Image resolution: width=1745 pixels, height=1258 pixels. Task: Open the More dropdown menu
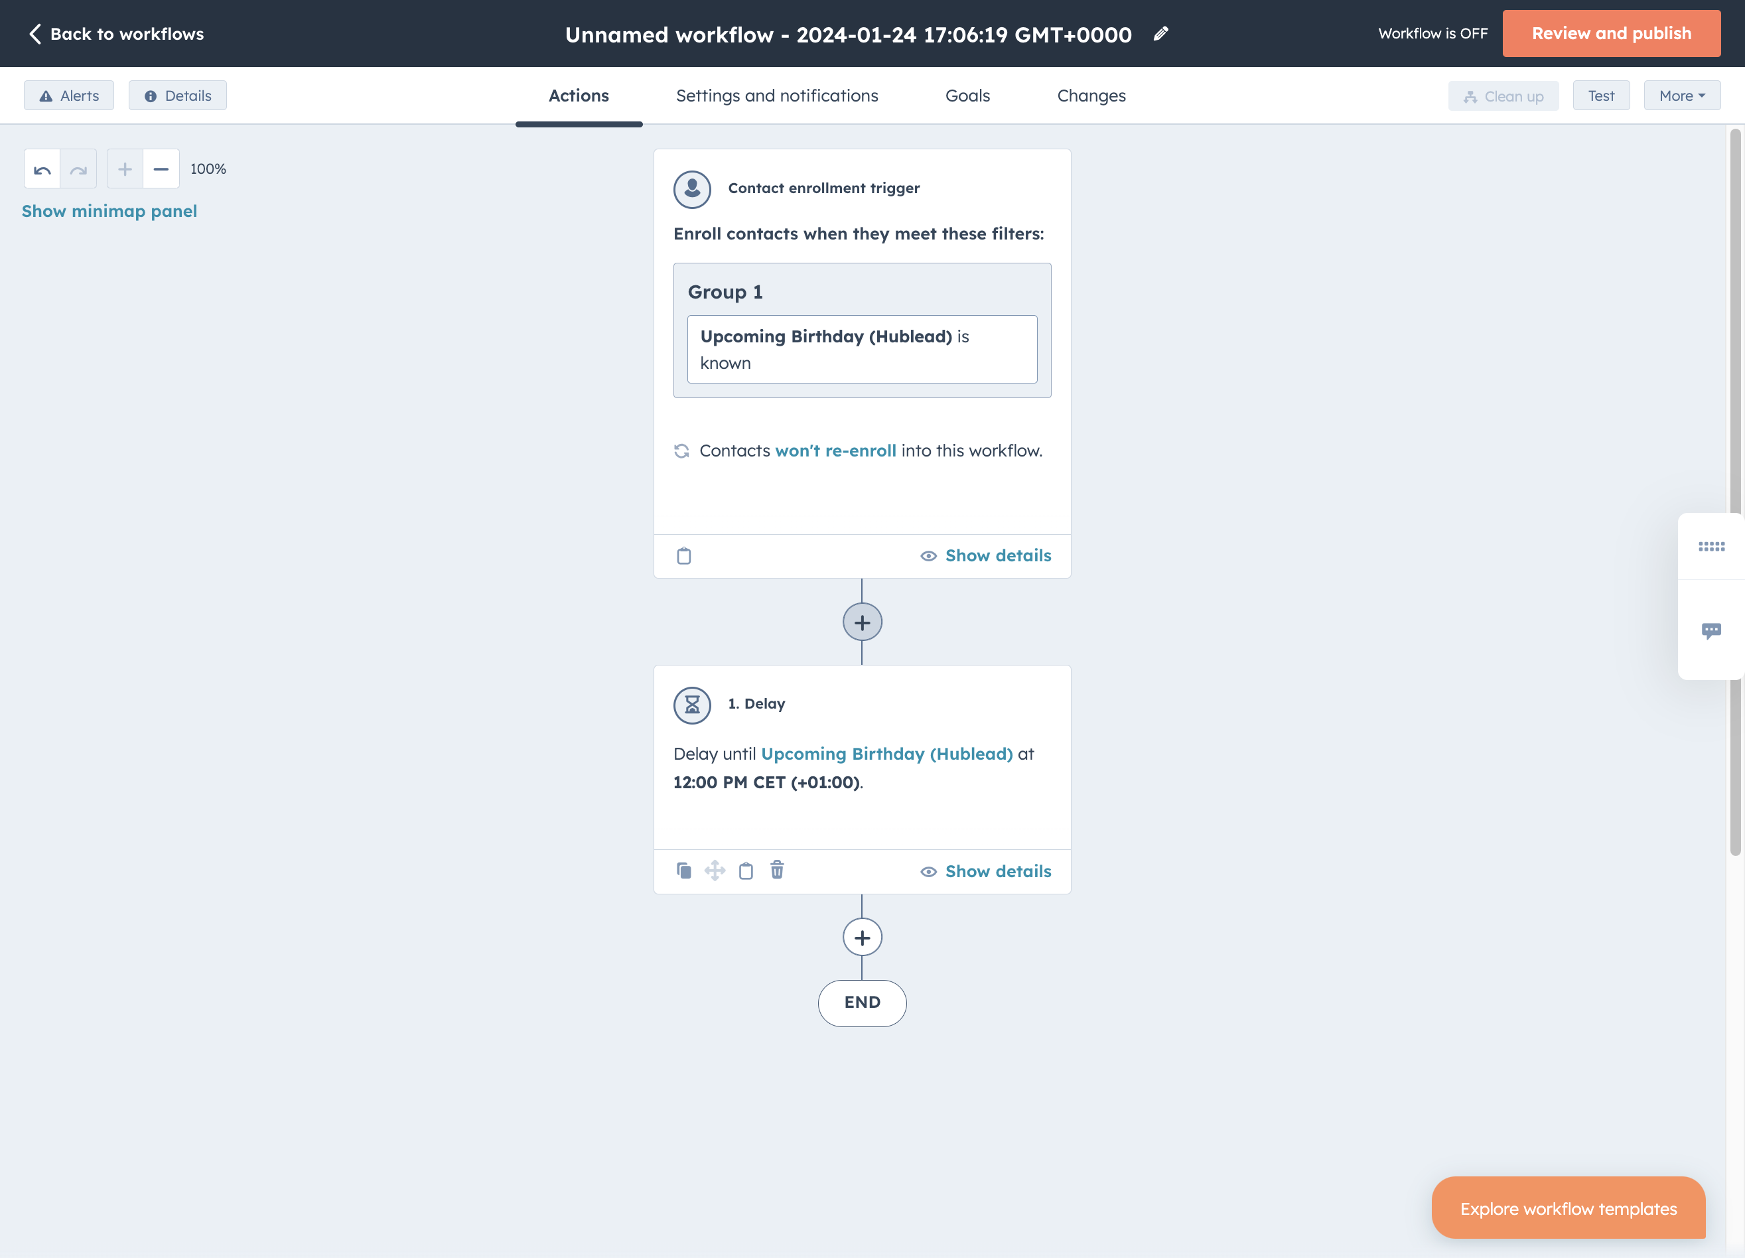[1682, 96]
